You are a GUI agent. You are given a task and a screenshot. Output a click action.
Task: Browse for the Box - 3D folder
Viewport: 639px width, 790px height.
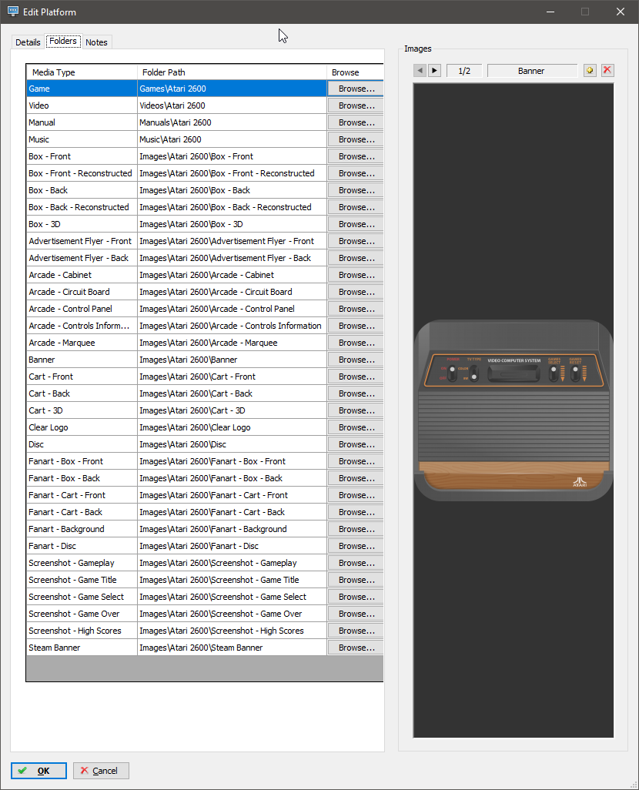pos(355,224)
